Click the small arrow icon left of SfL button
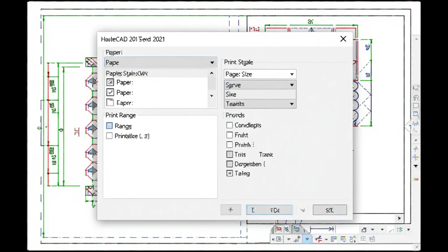Image resolution: width=448 pixels, height=252 pixels. pyautogui.click(x=302, y=210)
